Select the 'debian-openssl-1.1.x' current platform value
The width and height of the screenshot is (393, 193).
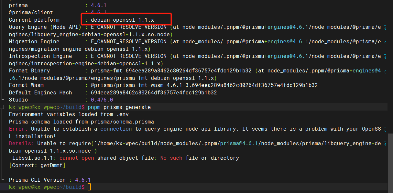click(x=122, y=20)
